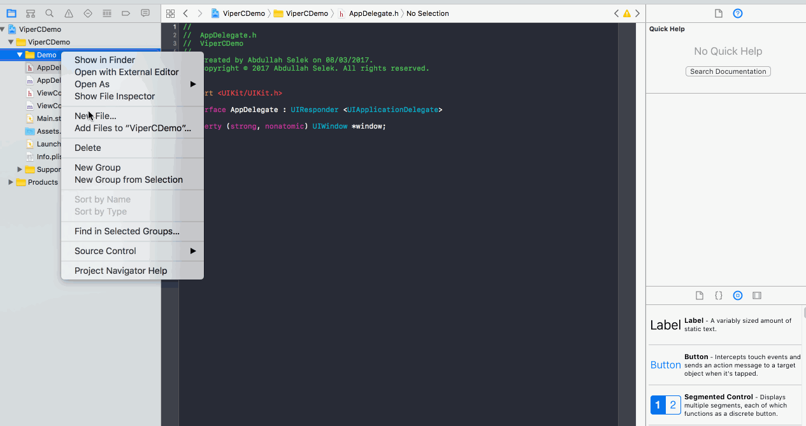
Task: Click the UIApplicationDelegate protocol in code
Action: click(392, 110)
